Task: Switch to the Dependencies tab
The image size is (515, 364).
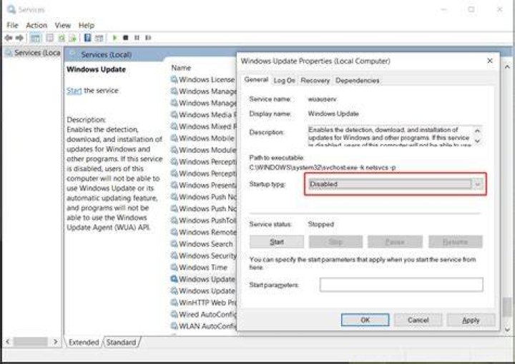Action: pyautogui.click(x=357, y=80)
